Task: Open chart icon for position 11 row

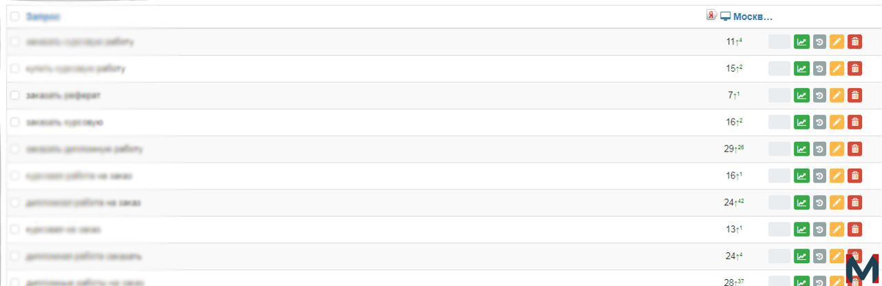Action: [801, 41]
